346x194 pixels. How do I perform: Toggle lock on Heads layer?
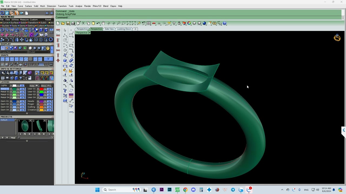coord(45,101)
